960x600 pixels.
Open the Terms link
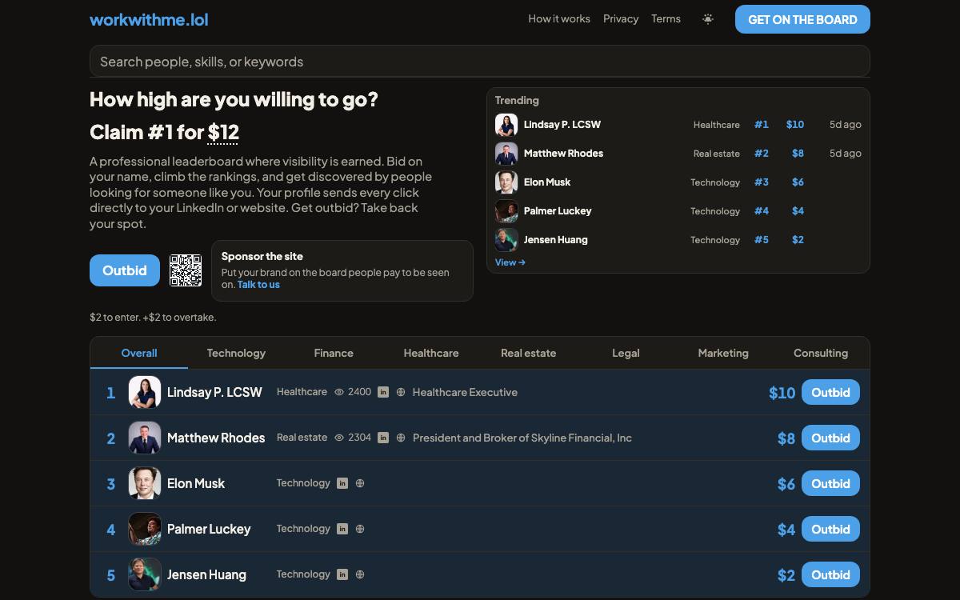coord(666,18)
